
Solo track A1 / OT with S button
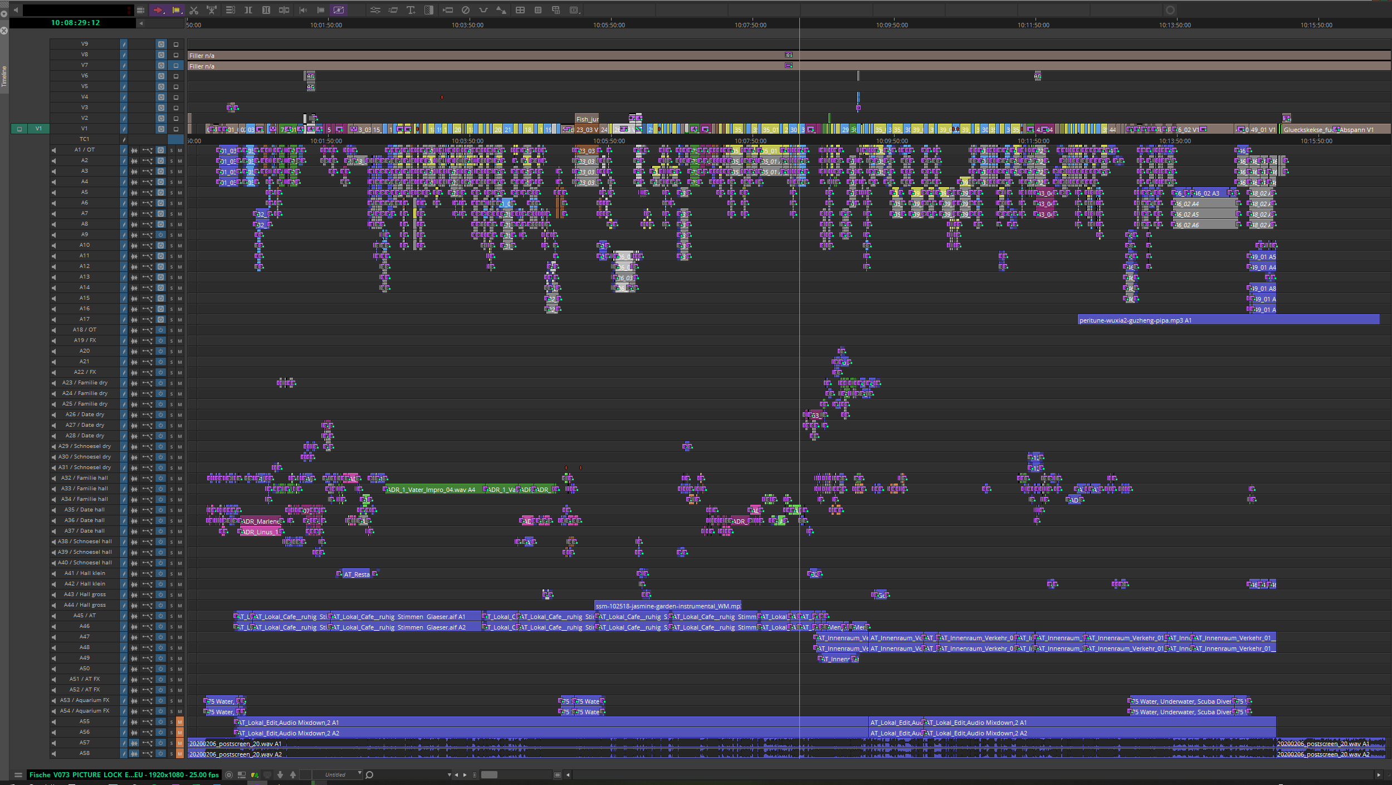[172, 150]
